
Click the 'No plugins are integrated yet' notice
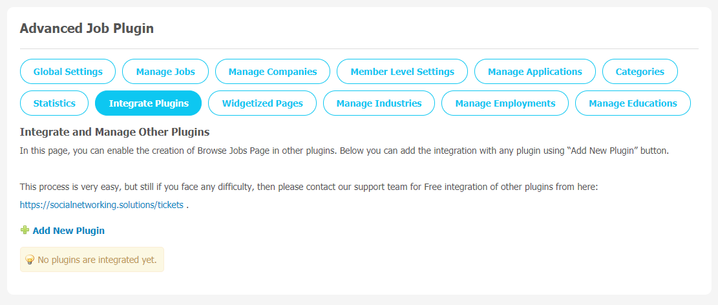92,260
